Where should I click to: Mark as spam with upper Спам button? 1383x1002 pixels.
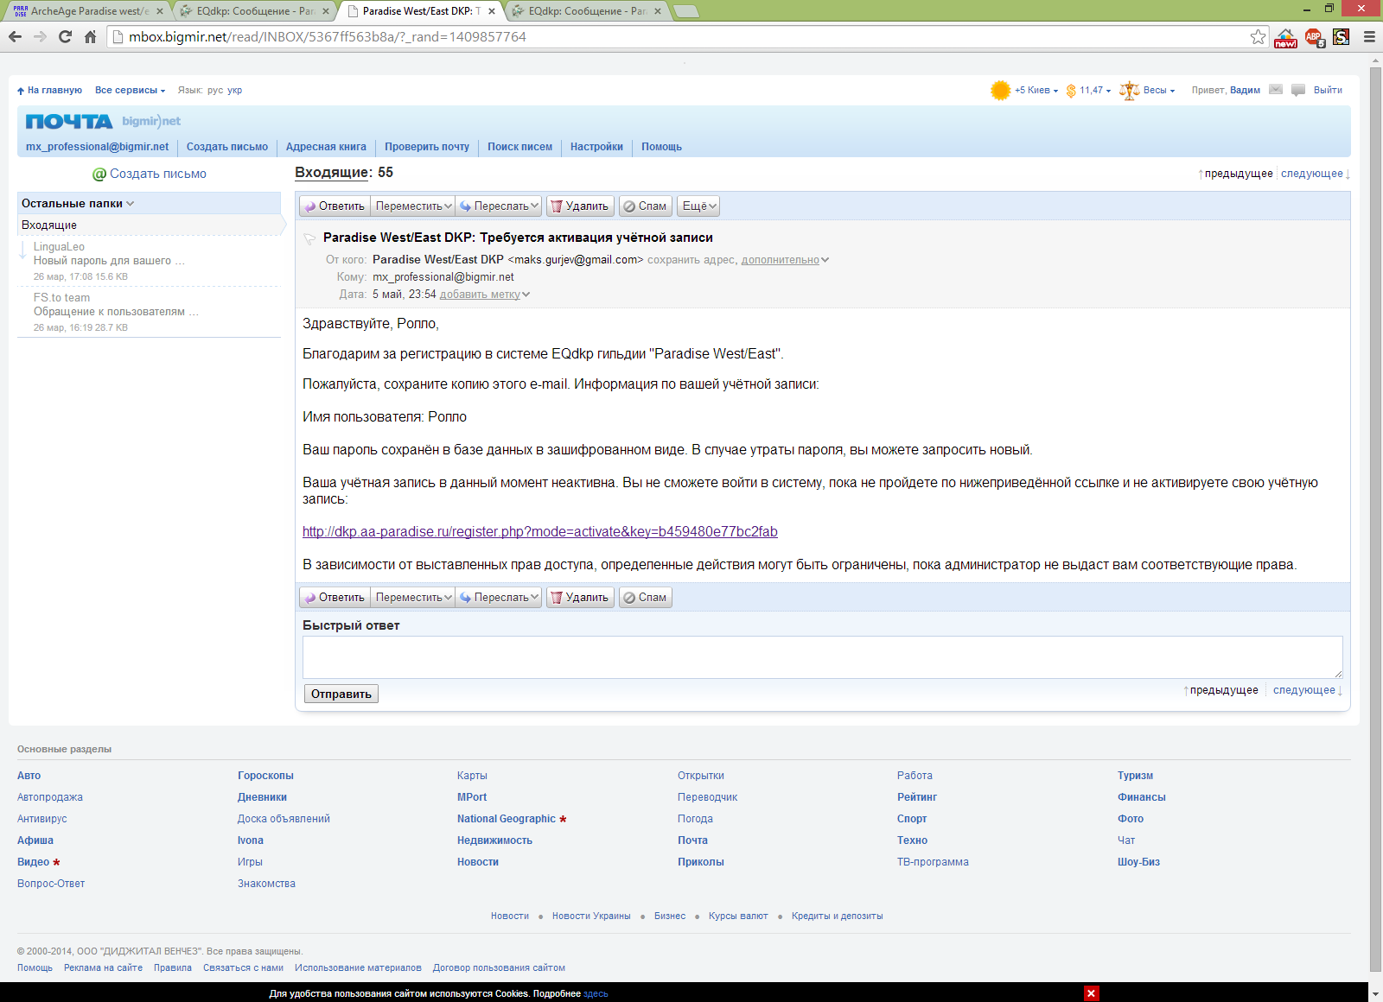[646, 206]
